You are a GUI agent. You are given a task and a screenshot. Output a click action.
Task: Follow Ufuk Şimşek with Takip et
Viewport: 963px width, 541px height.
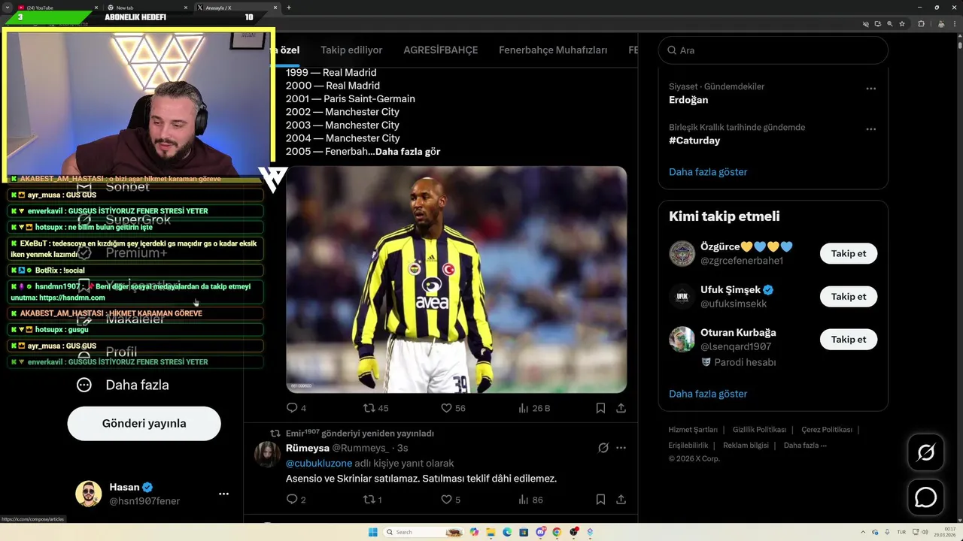coord(849,296)
